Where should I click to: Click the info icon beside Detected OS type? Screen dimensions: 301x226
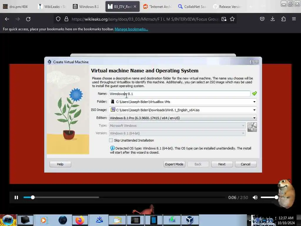click(x=112, y=148)
